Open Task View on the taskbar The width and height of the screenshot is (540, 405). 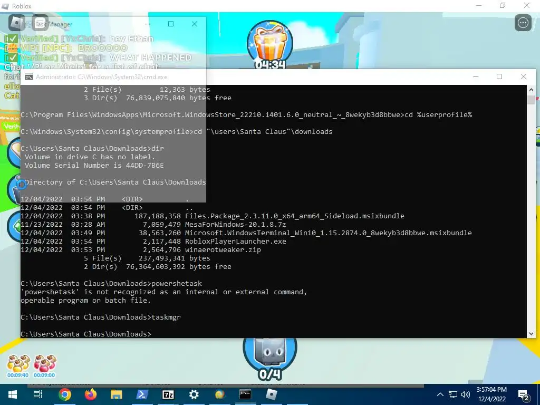click(38, 394)
